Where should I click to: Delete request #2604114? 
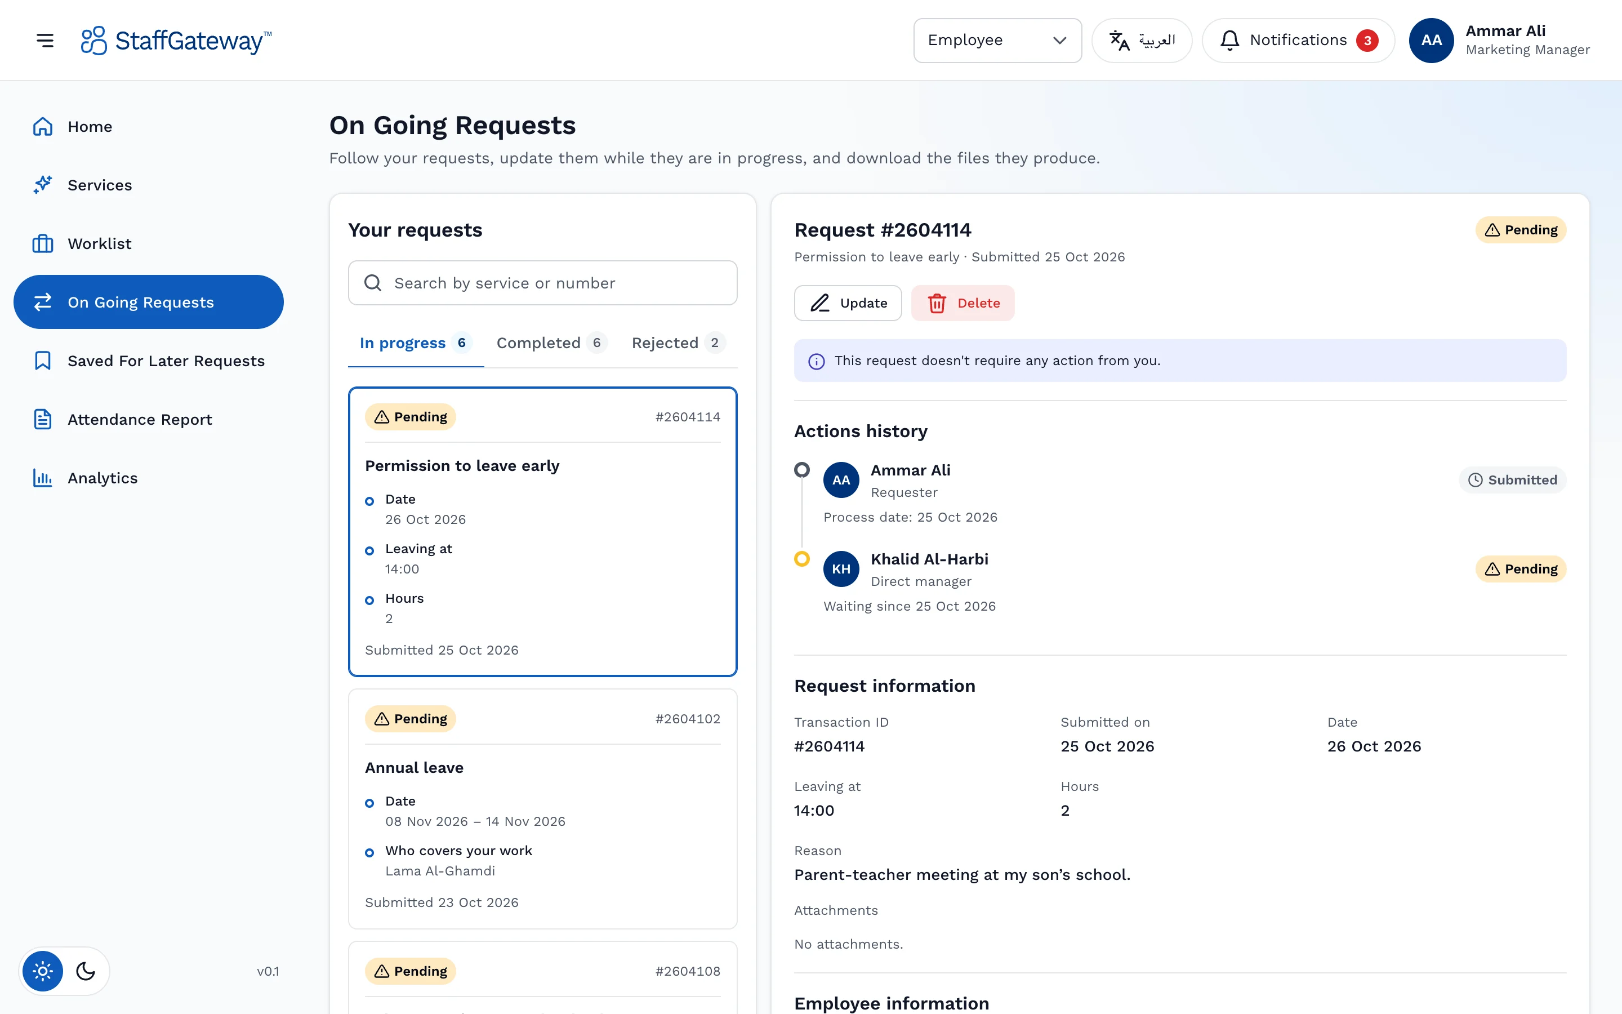[962, 303]
